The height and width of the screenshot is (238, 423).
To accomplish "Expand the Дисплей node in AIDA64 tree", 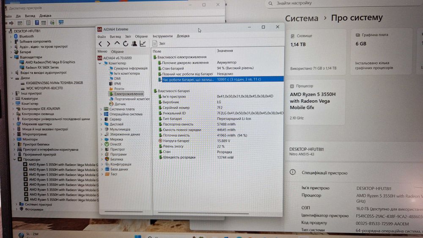I will click(102, 124).
